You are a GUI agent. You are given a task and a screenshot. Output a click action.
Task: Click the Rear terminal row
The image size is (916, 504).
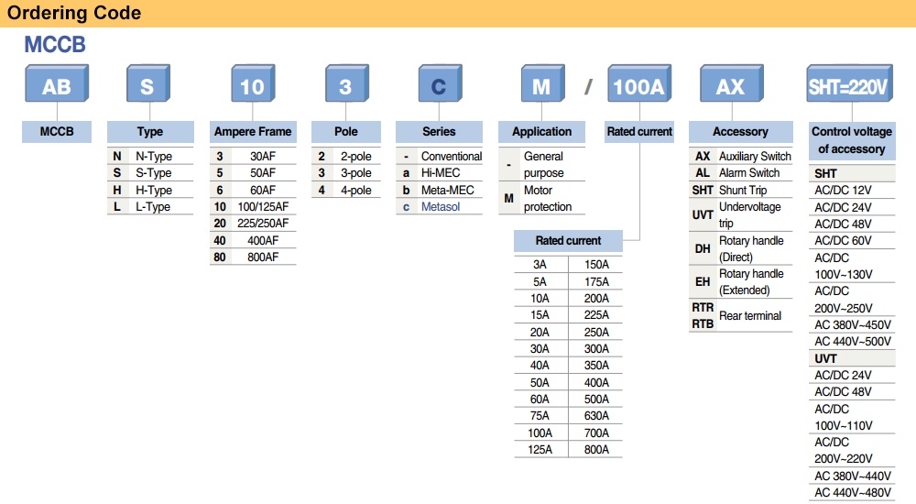click(741, 316)
